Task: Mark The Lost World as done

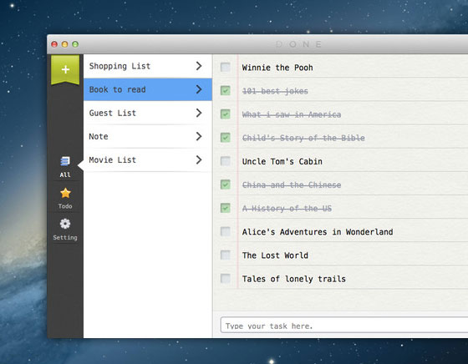Action: coord(226,255)
